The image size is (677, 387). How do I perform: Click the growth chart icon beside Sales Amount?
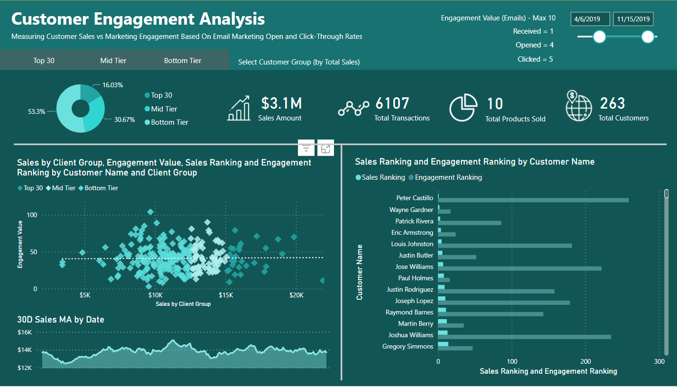239,108
